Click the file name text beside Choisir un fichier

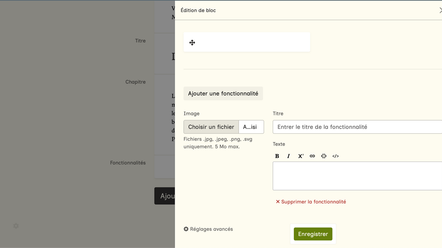tap(251, 127)
